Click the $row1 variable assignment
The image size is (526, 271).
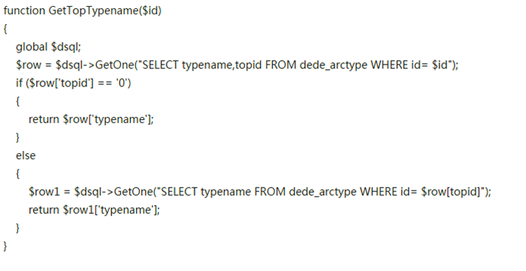point(44,191)
